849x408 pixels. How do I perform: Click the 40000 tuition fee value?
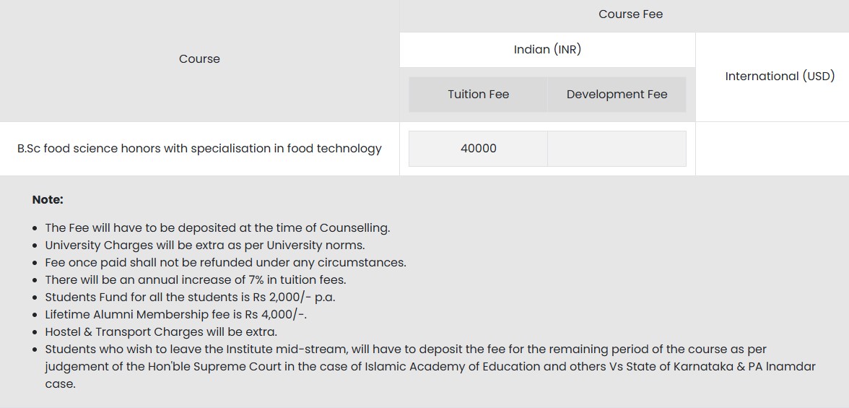pos(478,149)
